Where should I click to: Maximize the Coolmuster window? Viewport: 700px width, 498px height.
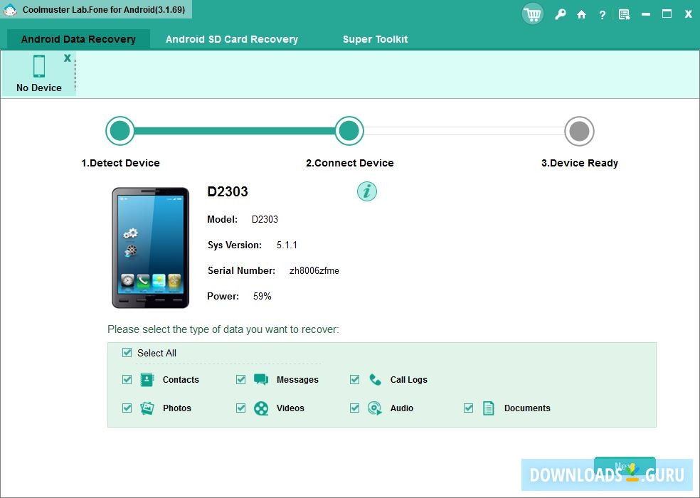tap(667, 14)
